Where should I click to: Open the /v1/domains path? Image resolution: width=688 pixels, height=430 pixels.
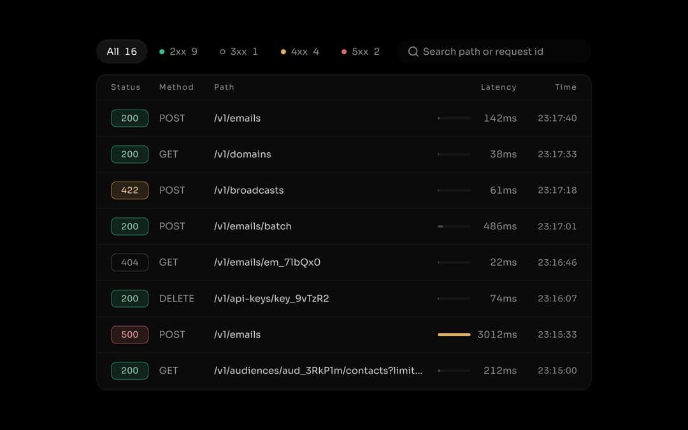[243, 154]
